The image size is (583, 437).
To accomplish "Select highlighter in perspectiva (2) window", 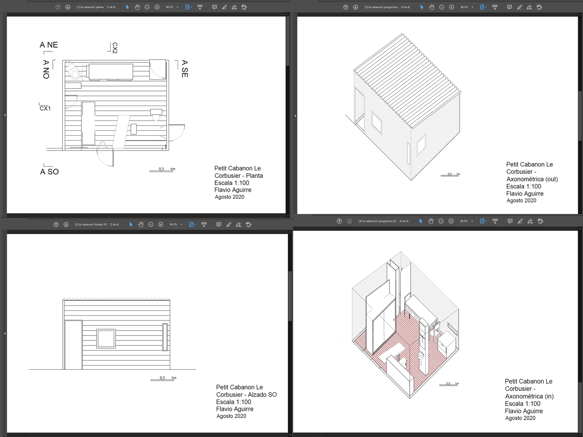I will tap(520, 221).
